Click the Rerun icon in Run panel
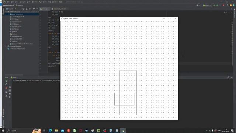Image resolution: width=236 pixels, height=133 pixels. point(6,81)
